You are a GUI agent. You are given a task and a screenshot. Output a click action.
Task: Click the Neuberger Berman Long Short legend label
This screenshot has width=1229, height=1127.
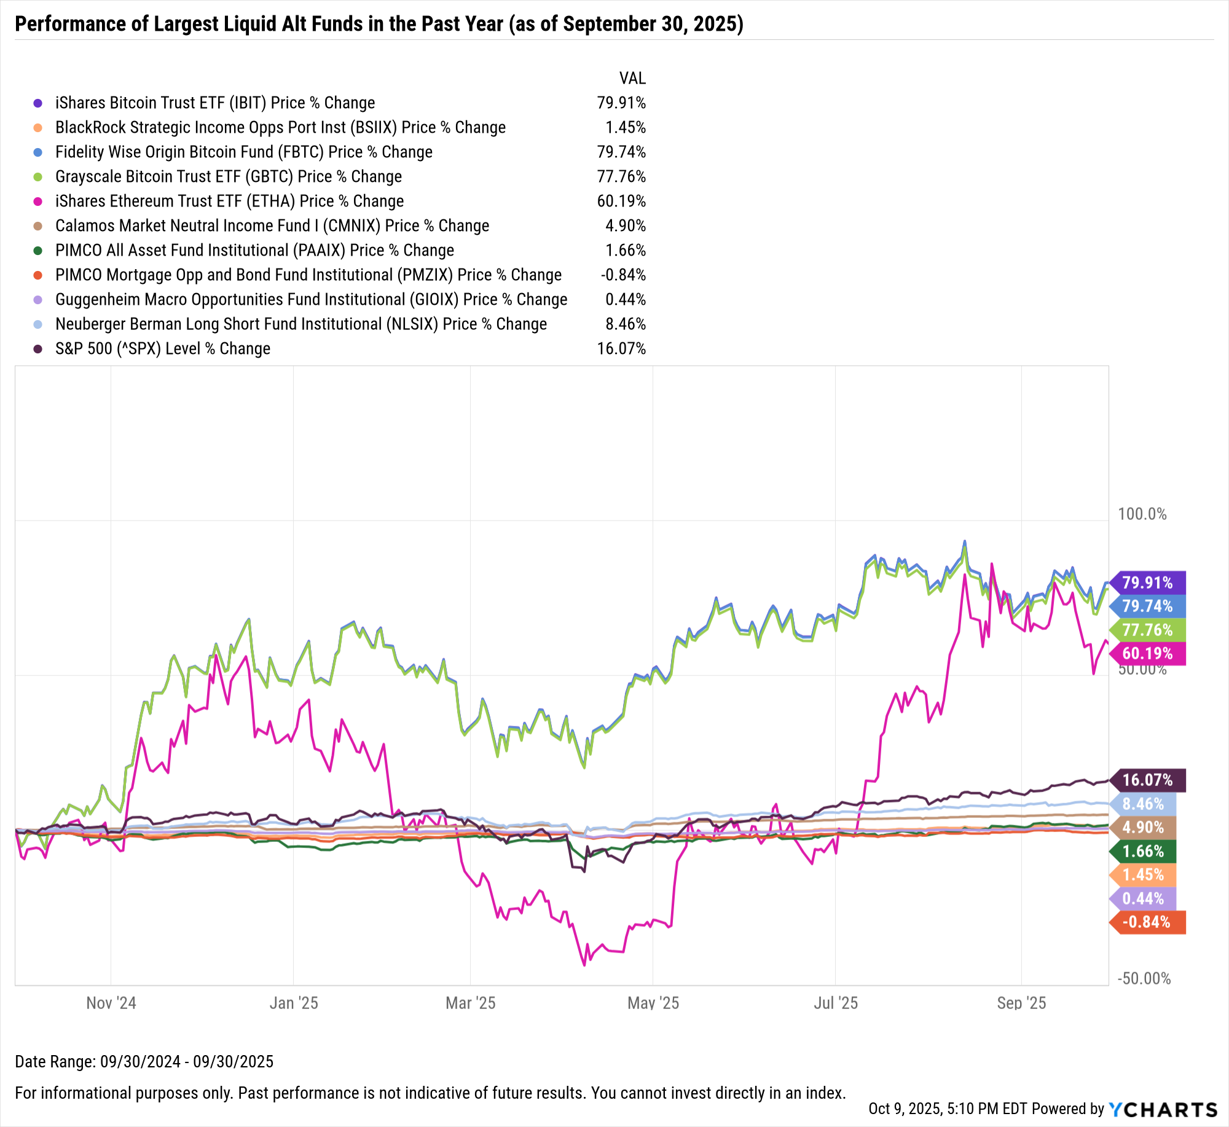301,324
